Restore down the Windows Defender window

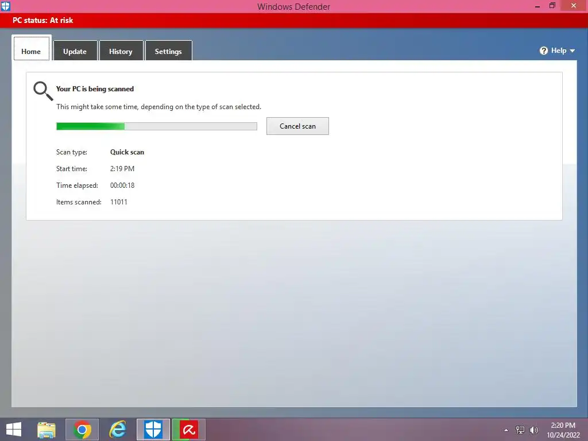click(x=552, y=6)
